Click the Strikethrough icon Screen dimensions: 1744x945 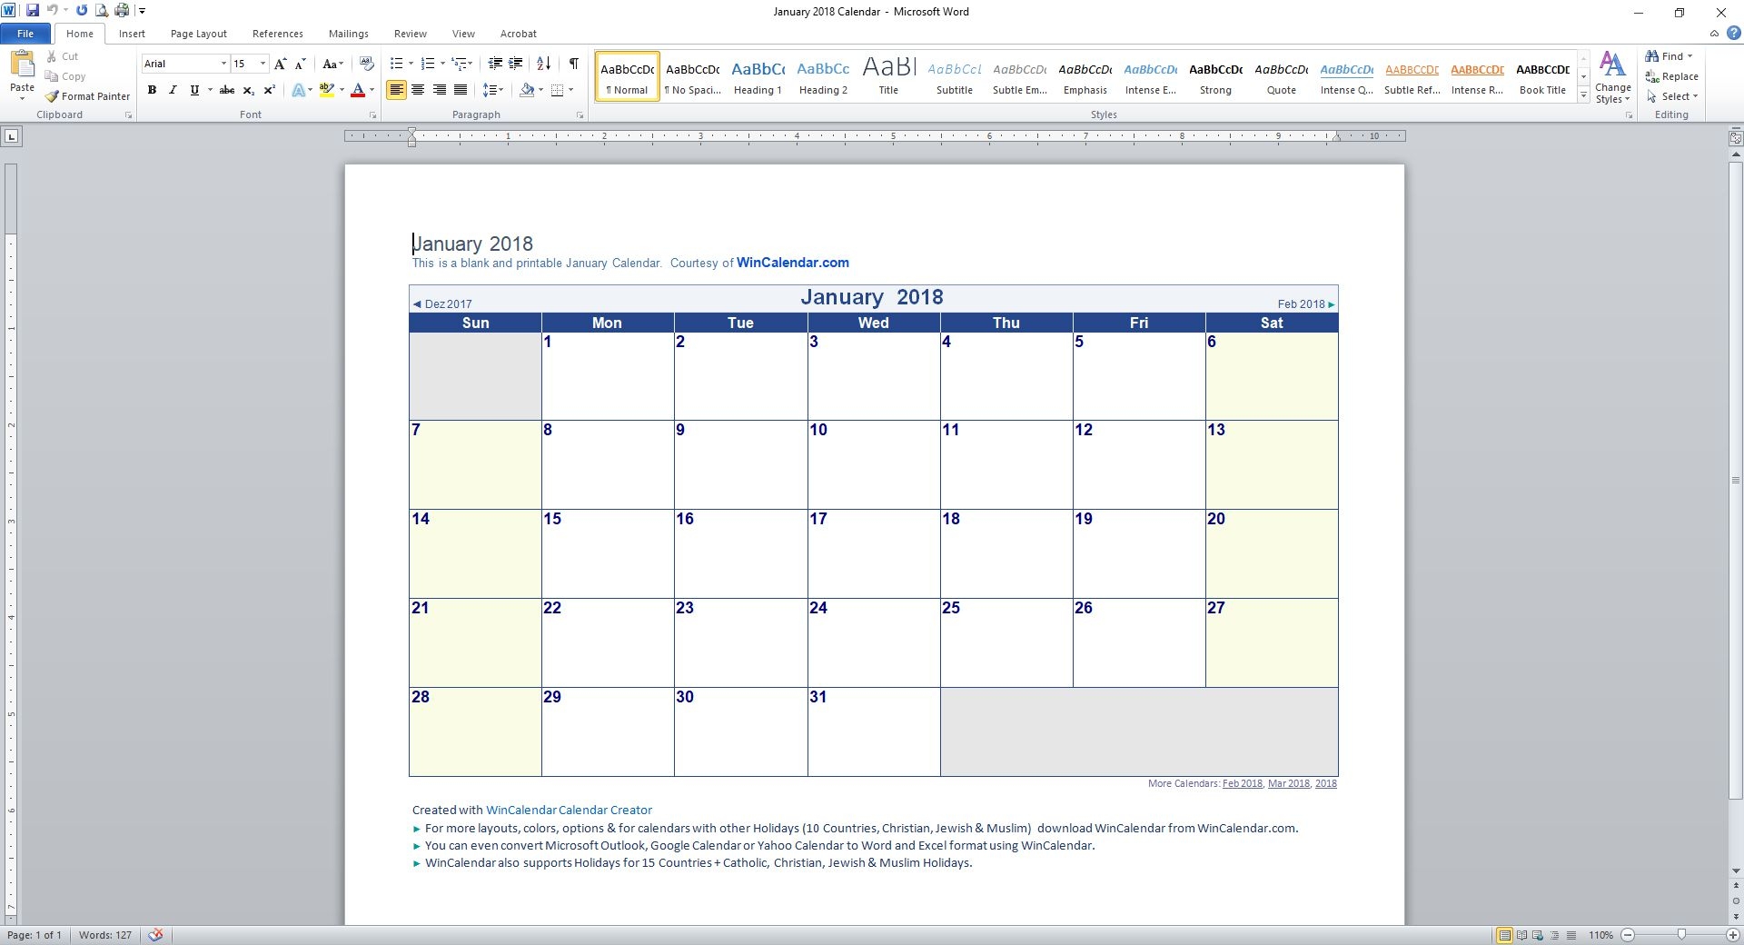[227, 90]
